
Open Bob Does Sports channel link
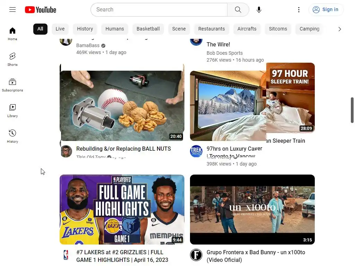(225, 53)
